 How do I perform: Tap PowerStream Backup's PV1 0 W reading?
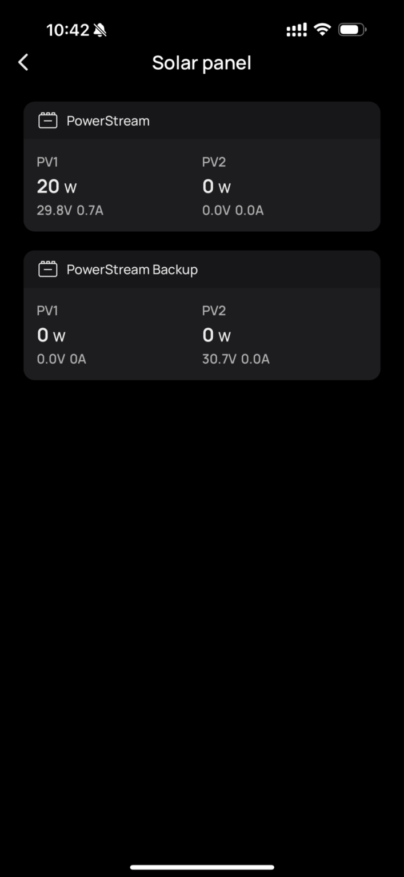click(x=51, y=336)
